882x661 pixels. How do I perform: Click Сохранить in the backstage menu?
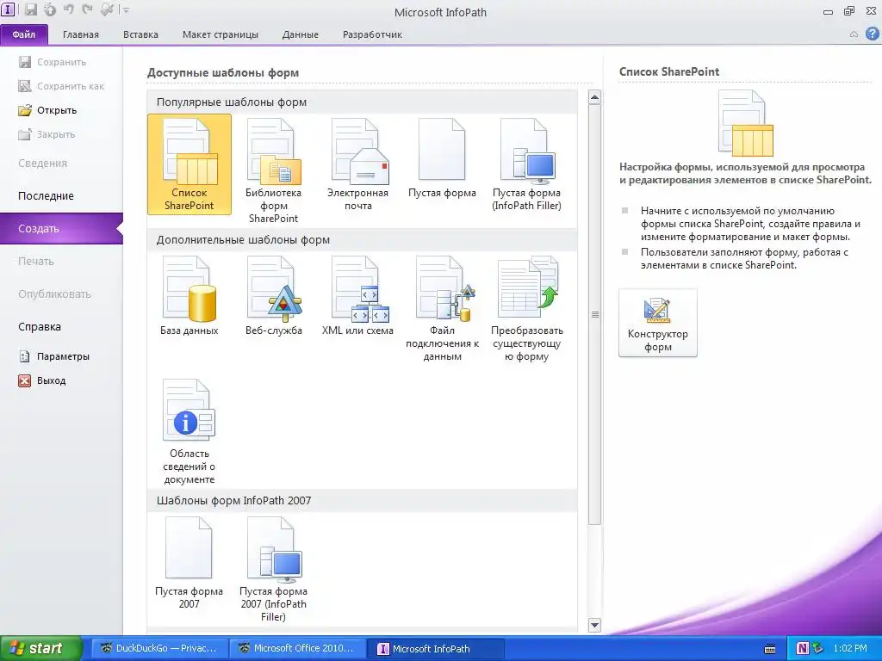click(61, 62)
